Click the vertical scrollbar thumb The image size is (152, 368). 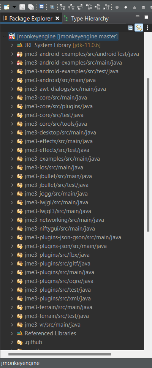(148, 155)
